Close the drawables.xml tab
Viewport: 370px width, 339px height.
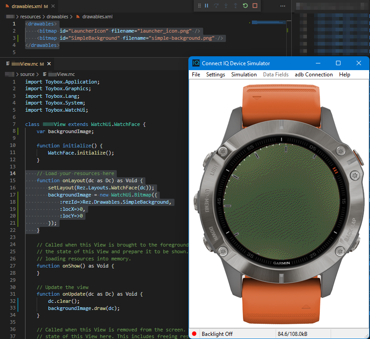point(53,6)
